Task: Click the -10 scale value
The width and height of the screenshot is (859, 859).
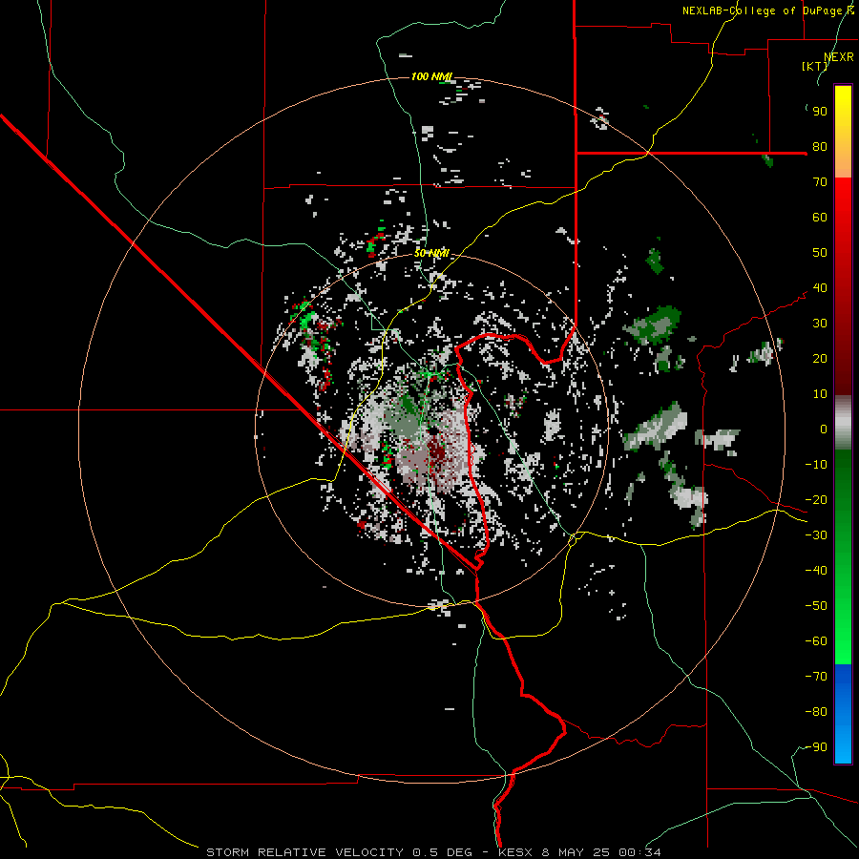Action: pyautogui.click(x=816, y=465)
